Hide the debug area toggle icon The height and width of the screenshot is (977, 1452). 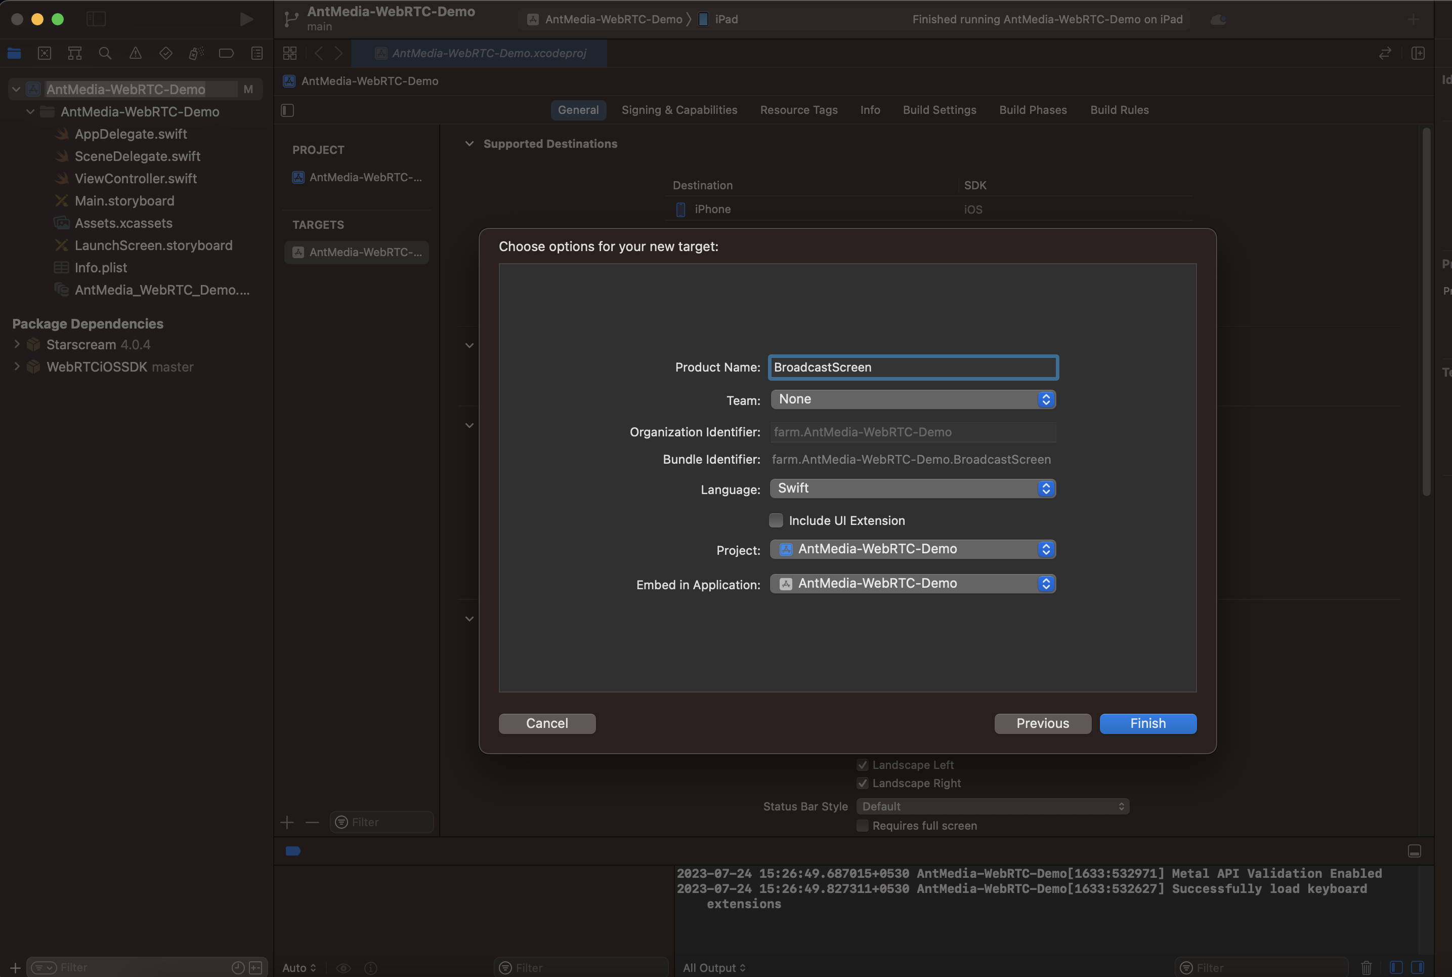pos(1414,851)
